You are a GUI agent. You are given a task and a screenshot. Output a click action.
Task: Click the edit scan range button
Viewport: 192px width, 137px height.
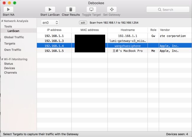pos(83,23)
